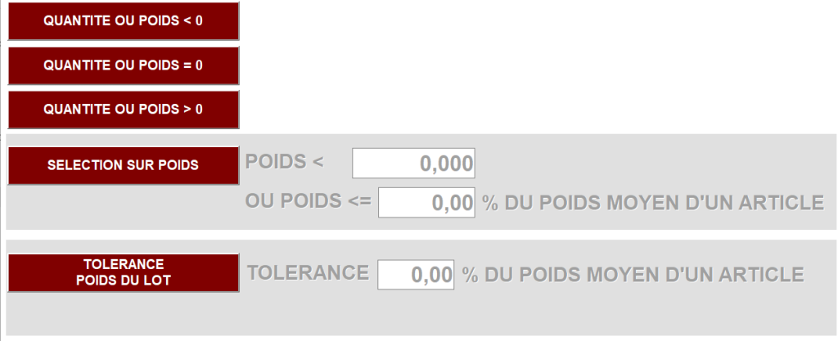838x341 pixels.
Task: Focus the TOLERANCE percentage input field
Action: 416,275
